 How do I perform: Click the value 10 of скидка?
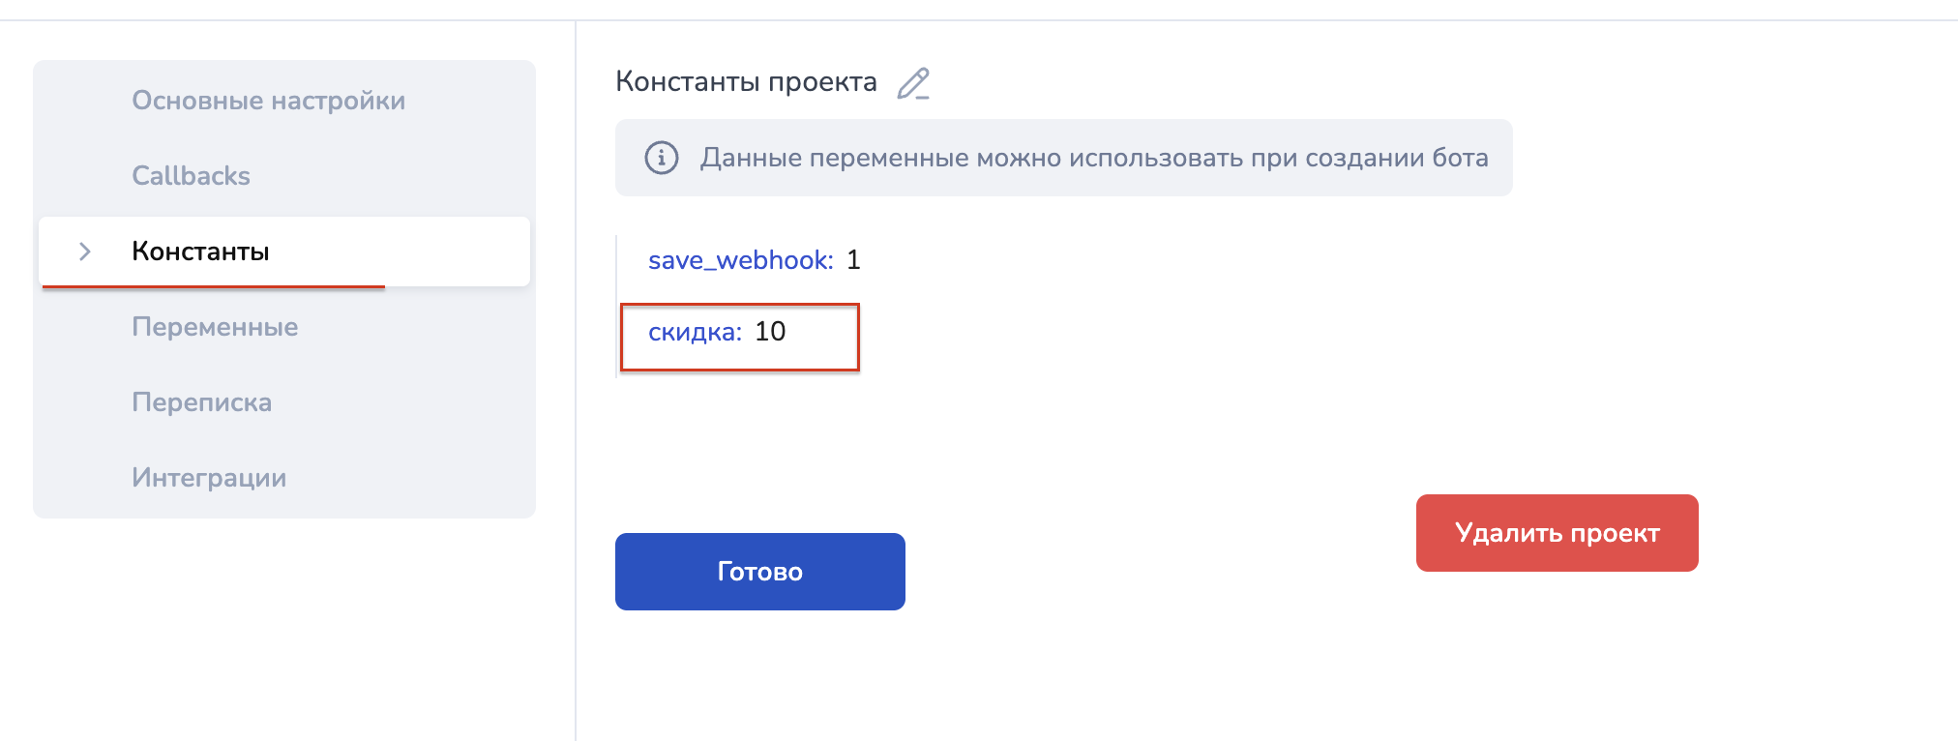pyautogui.click(x=770, y=332)
